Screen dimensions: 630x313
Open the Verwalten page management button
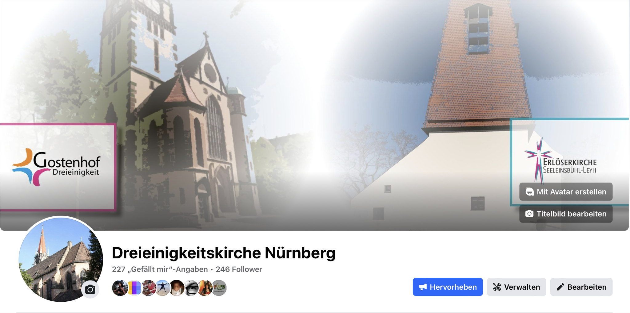pos(516,287)
